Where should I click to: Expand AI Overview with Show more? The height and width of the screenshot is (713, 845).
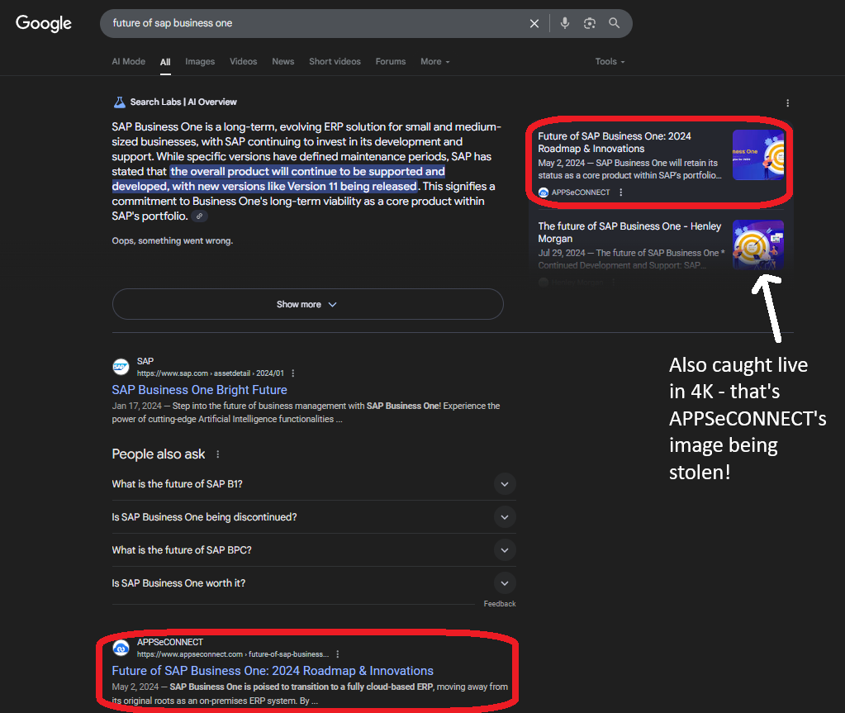pyautogui.click(x=308, y=305)
